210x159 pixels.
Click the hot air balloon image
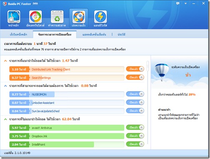click(162, 72)
